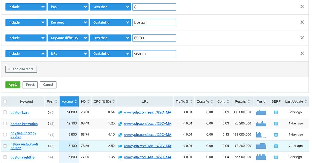
Task: Open the boston nightlife keyword link
Action: pos(22,157)
